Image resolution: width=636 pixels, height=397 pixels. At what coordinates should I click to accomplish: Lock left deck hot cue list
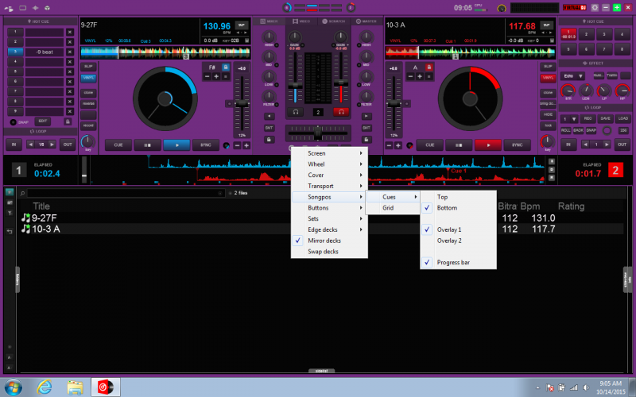point(68,121)
